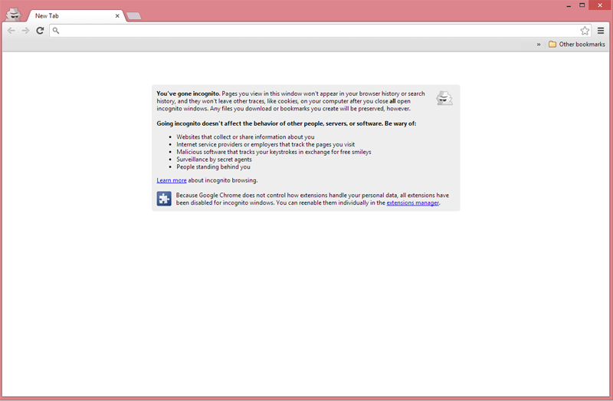The width and height of the screenshot is (613, 401).
Task: Click the "You've gone incognito." heading text
Action: click(x=188, y=94)
